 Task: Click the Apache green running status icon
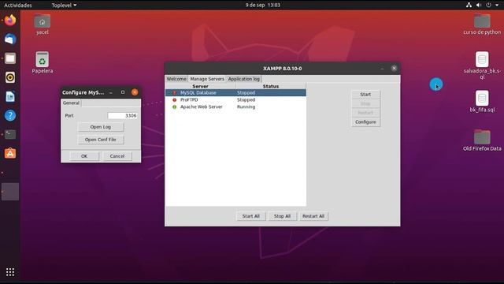coord(175,107)
